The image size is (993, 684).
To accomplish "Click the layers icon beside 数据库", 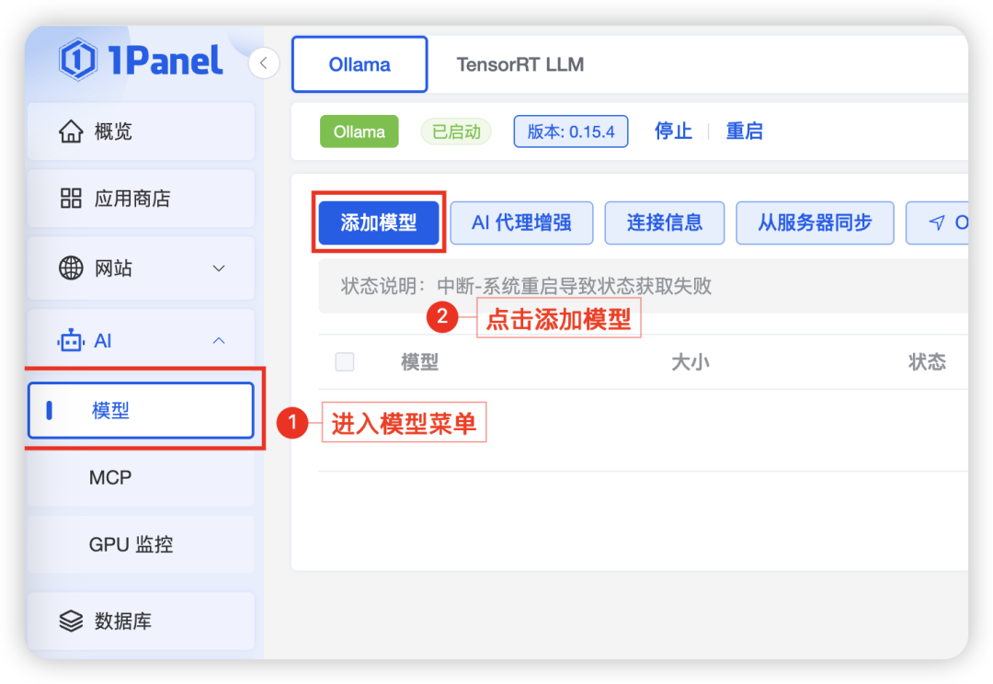I will (x=71, y=621).
